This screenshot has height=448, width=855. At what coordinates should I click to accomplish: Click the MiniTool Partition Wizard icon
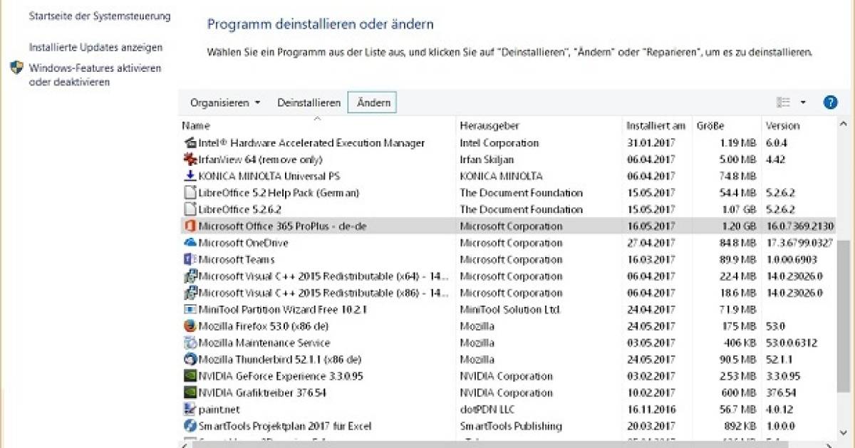pos(190,309)
